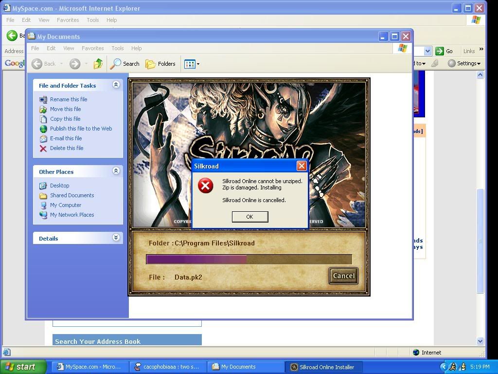Close the Silkroad error dialog with X
498x374 pixels.
(302, 166)
